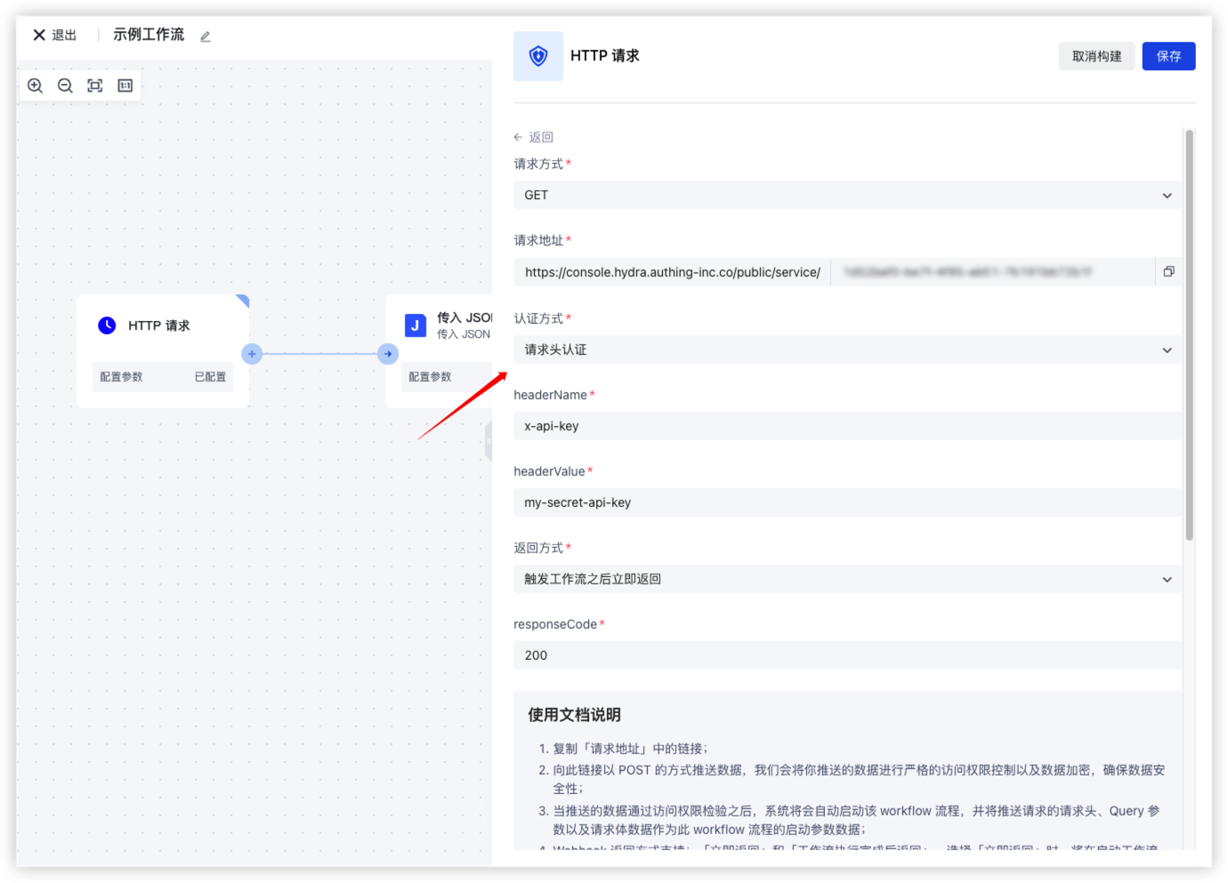Screen dimensions: 1228x883
Task: Click the 取消构建 button
Action: [1096, 56]
